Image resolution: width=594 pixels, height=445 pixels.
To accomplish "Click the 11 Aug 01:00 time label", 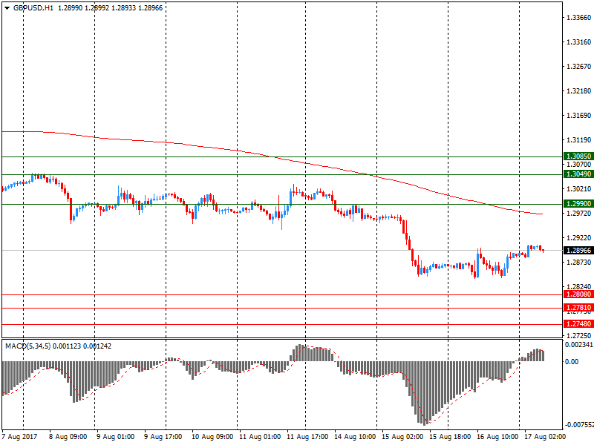I will (x=260, y=437).
